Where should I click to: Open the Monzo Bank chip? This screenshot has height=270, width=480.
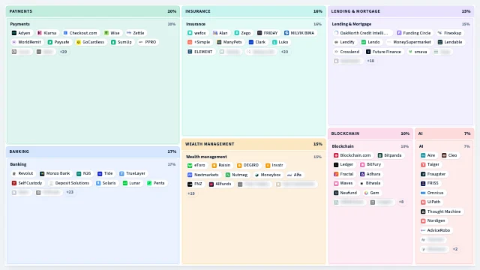coord(55,173)
